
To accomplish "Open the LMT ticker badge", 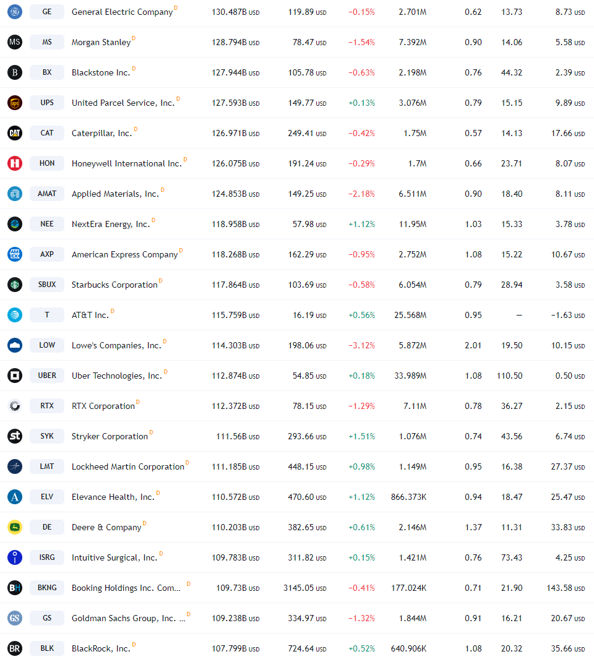I will coord(47,466).
